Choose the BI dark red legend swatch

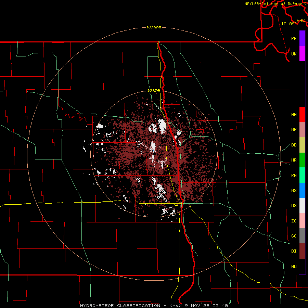[302, 251]
